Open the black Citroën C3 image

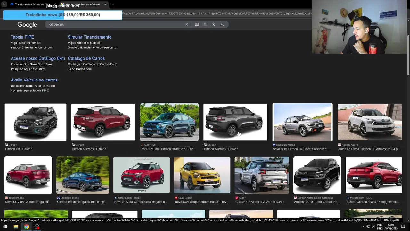(36, 122)
